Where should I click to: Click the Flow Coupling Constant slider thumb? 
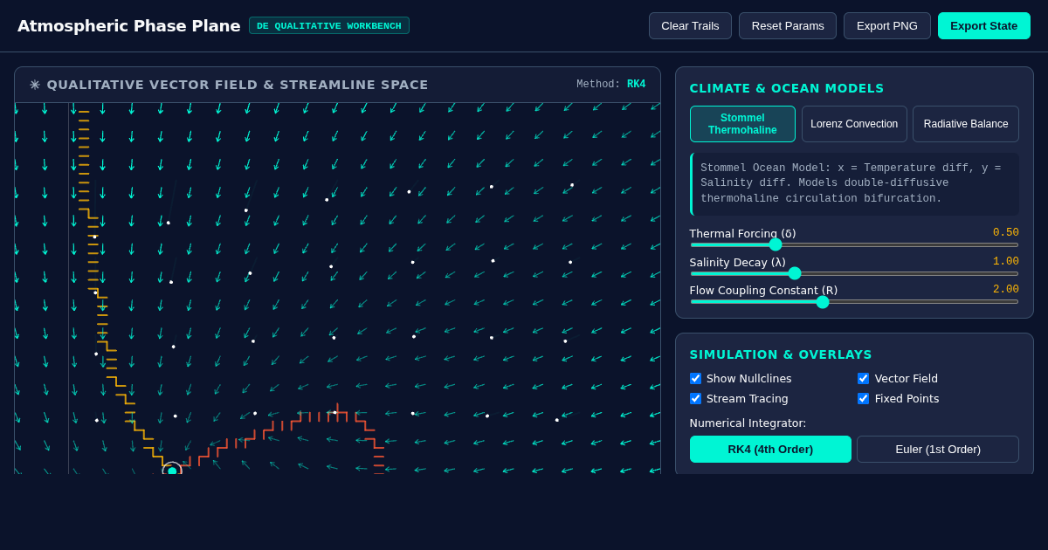click(823, 302)
